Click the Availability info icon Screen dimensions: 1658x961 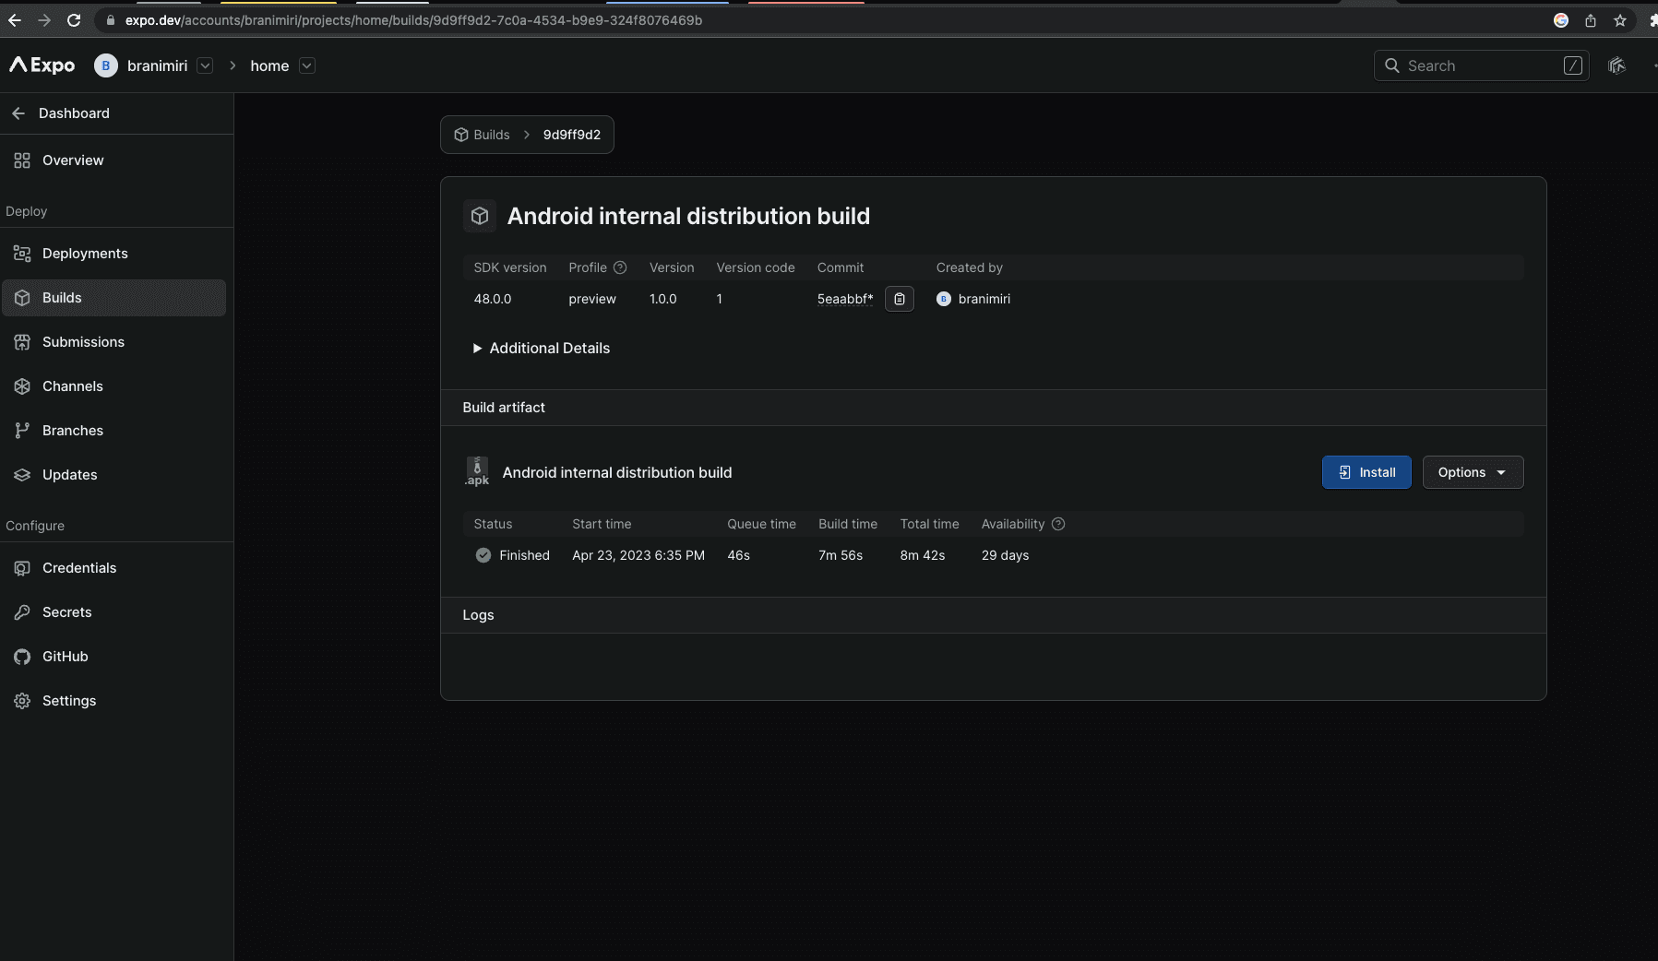click(1058, 524)
